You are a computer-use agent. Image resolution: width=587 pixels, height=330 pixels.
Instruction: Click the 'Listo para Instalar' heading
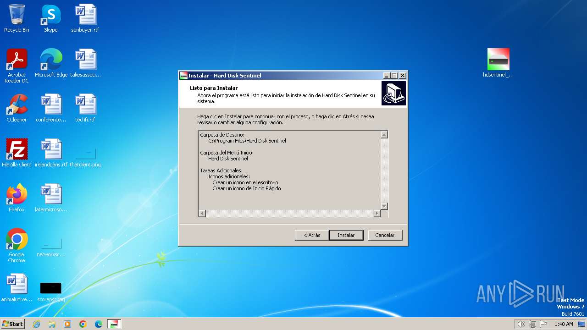pos(214,88)
